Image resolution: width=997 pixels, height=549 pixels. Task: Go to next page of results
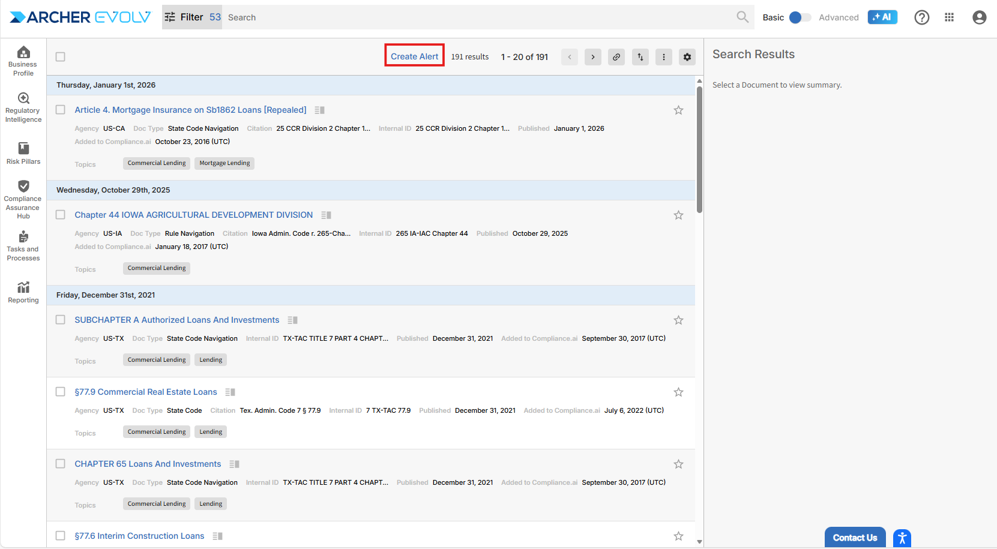592,57
